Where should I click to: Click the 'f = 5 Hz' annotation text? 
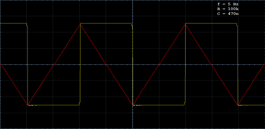click(228, 4)
